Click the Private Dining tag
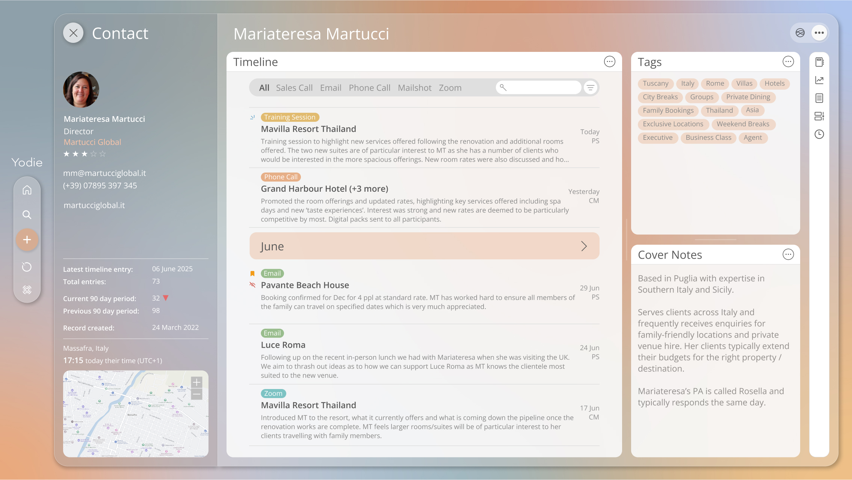Image resolution: width=852 pixels, height=480 pixels. pos(748,97)
